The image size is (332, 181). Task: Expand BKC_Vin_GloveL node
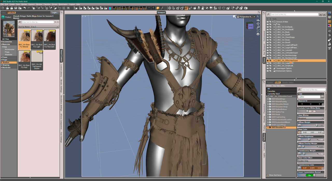coord(274,40)
